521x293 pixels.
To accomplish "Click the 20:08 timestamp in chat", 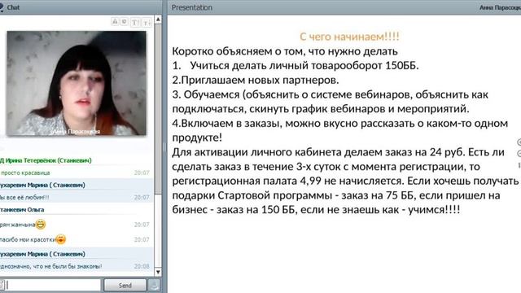I will click(x=142, y=266).
